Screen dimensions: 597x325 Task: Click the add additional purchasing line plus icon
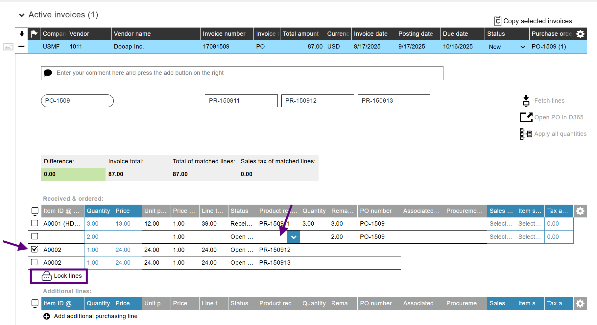click(x=47, y=316)
